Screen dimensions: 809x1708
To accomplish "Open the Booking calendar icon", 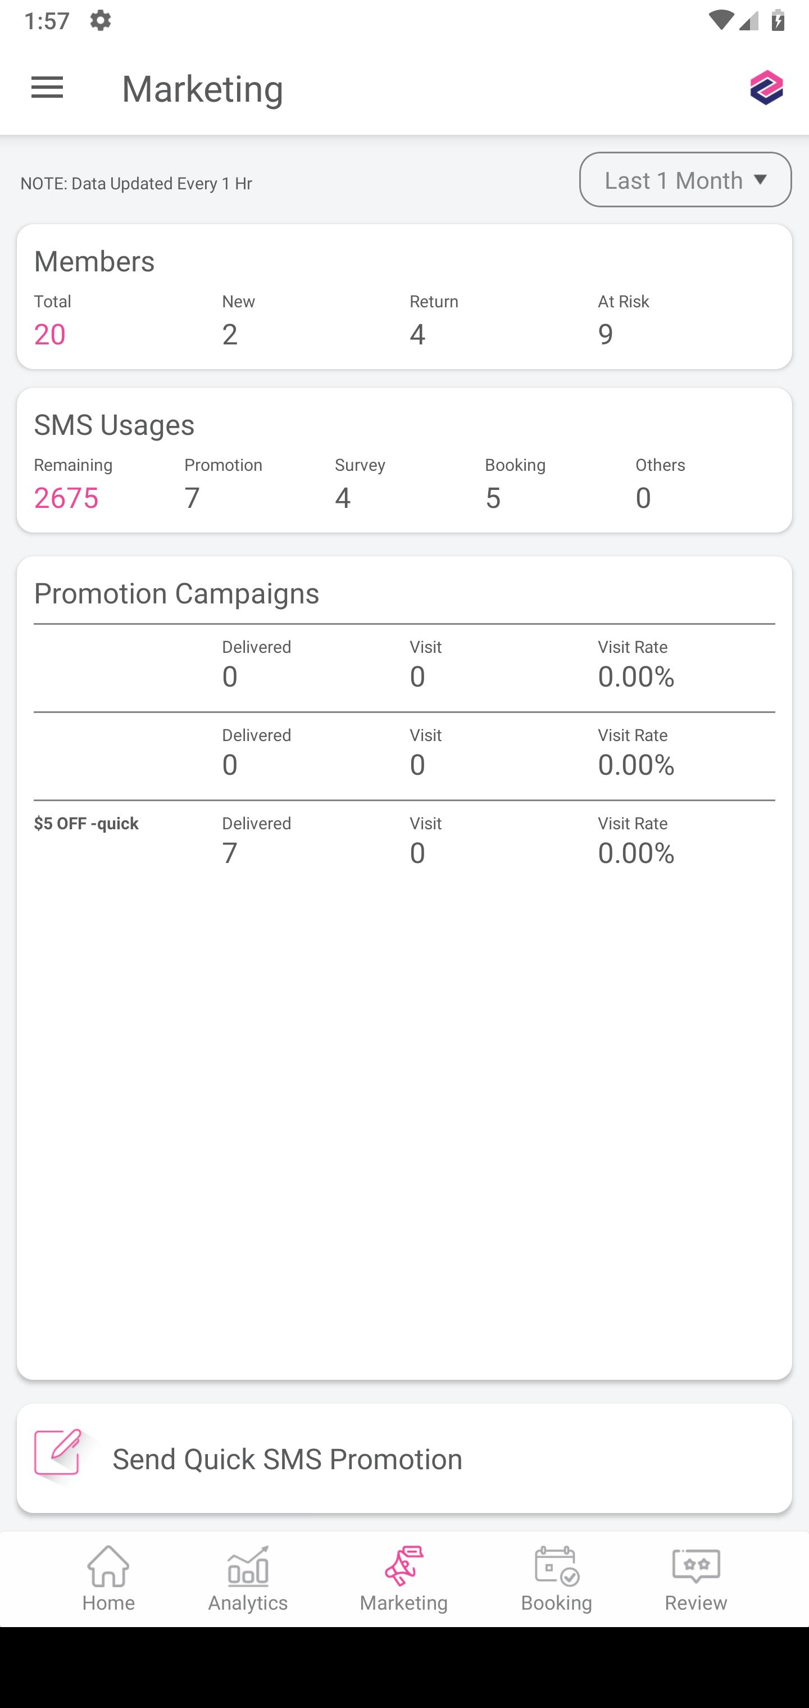I will tap(557, 1566).
